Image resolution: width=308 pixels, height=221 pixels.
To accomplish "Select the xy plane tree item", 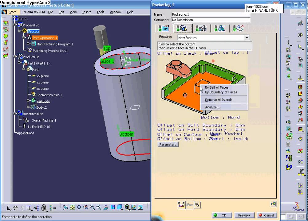I will click(43, 76).
